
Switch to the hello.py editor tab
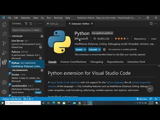(54, 24)
